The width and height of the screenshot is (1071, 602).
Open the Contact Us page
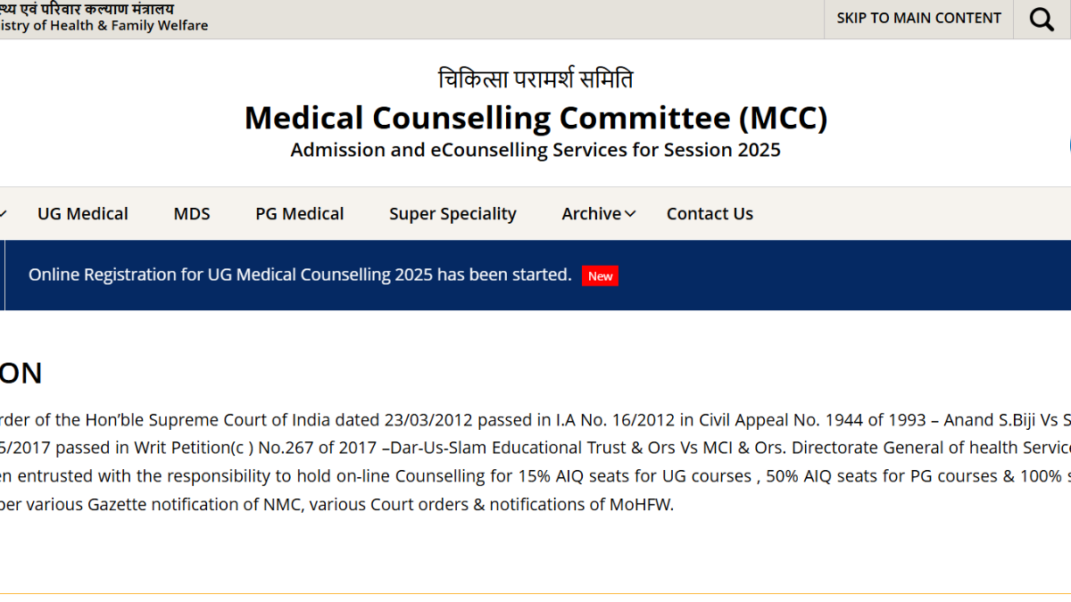[x=710, y=214]
